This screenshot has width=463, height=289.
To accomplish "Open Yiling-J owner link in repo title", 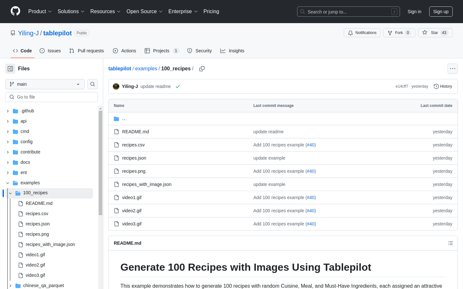I will tap(28, 33).
